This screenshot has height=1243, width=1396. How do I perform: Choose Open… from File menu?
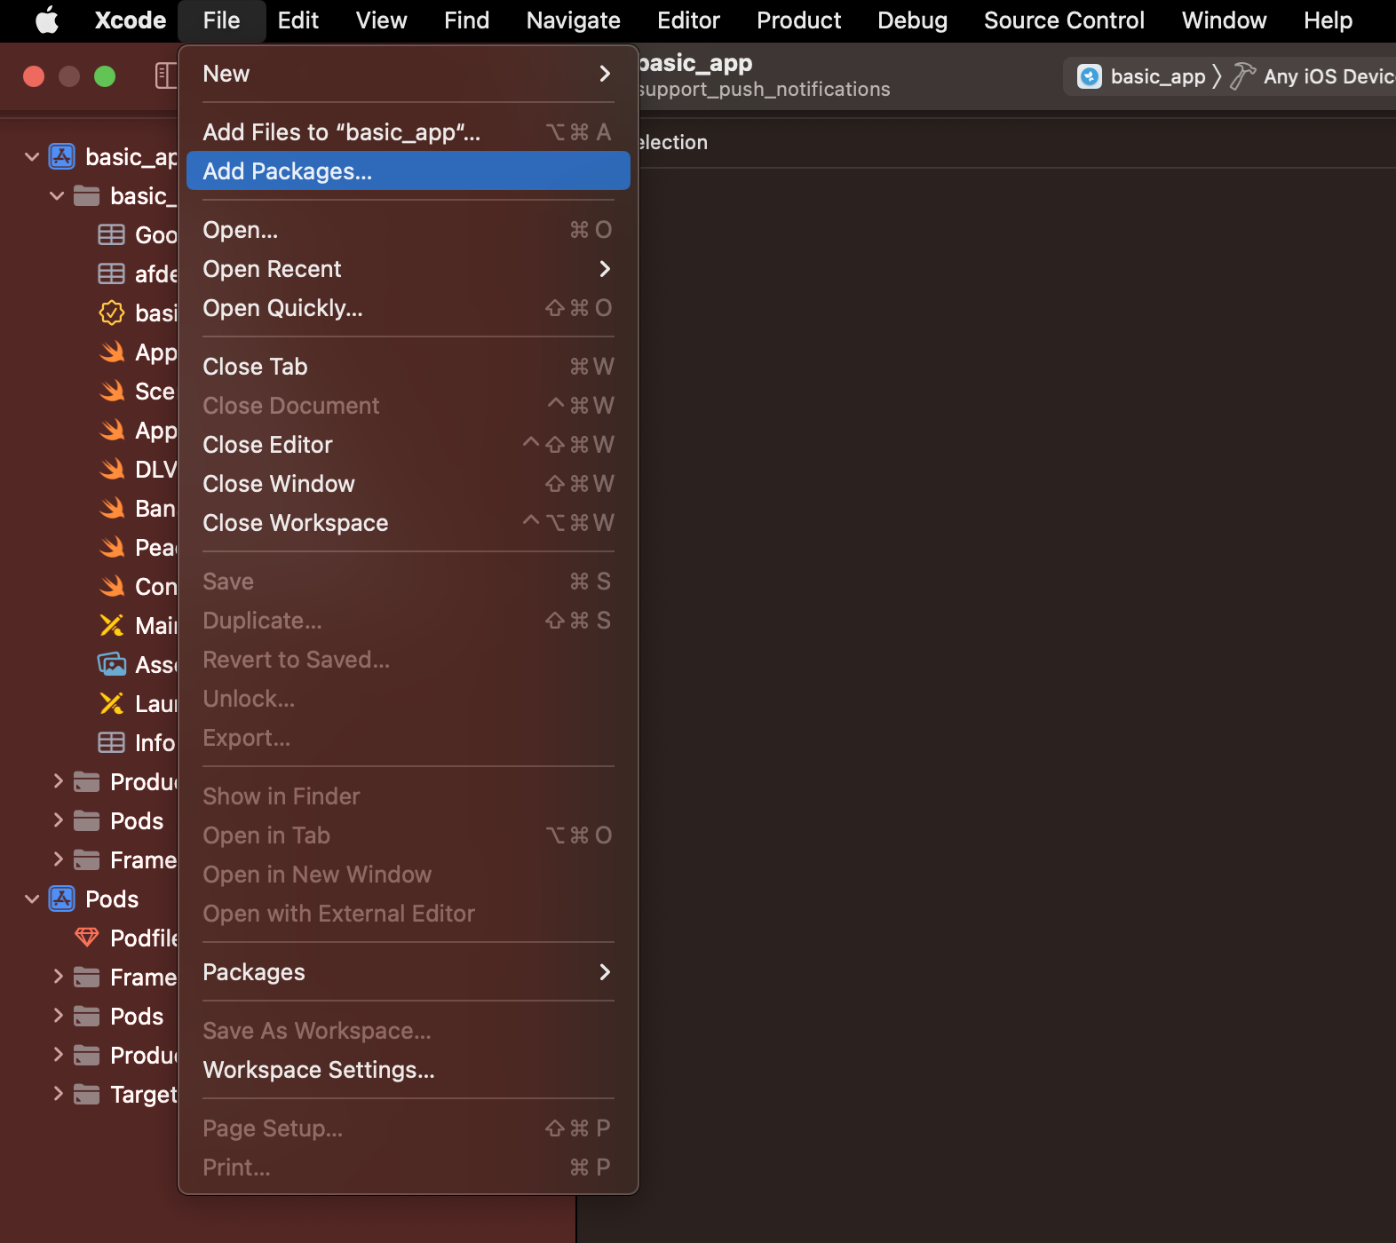click(408, 230)
